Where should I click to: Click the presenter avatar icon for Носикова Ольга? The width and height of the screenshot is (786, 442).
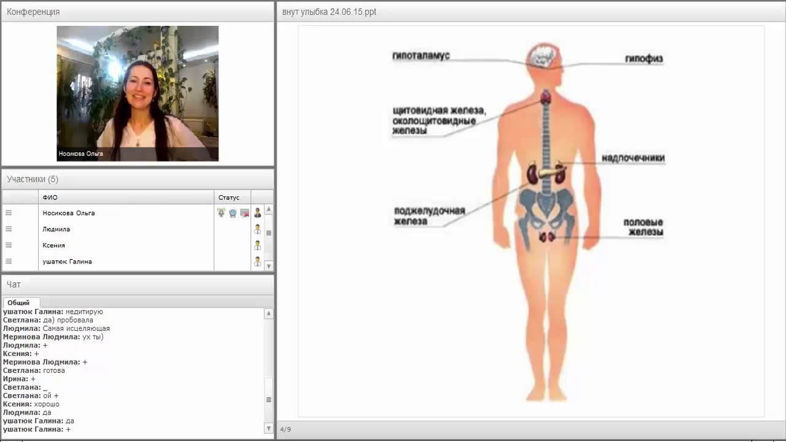click(x=257, y=213)
